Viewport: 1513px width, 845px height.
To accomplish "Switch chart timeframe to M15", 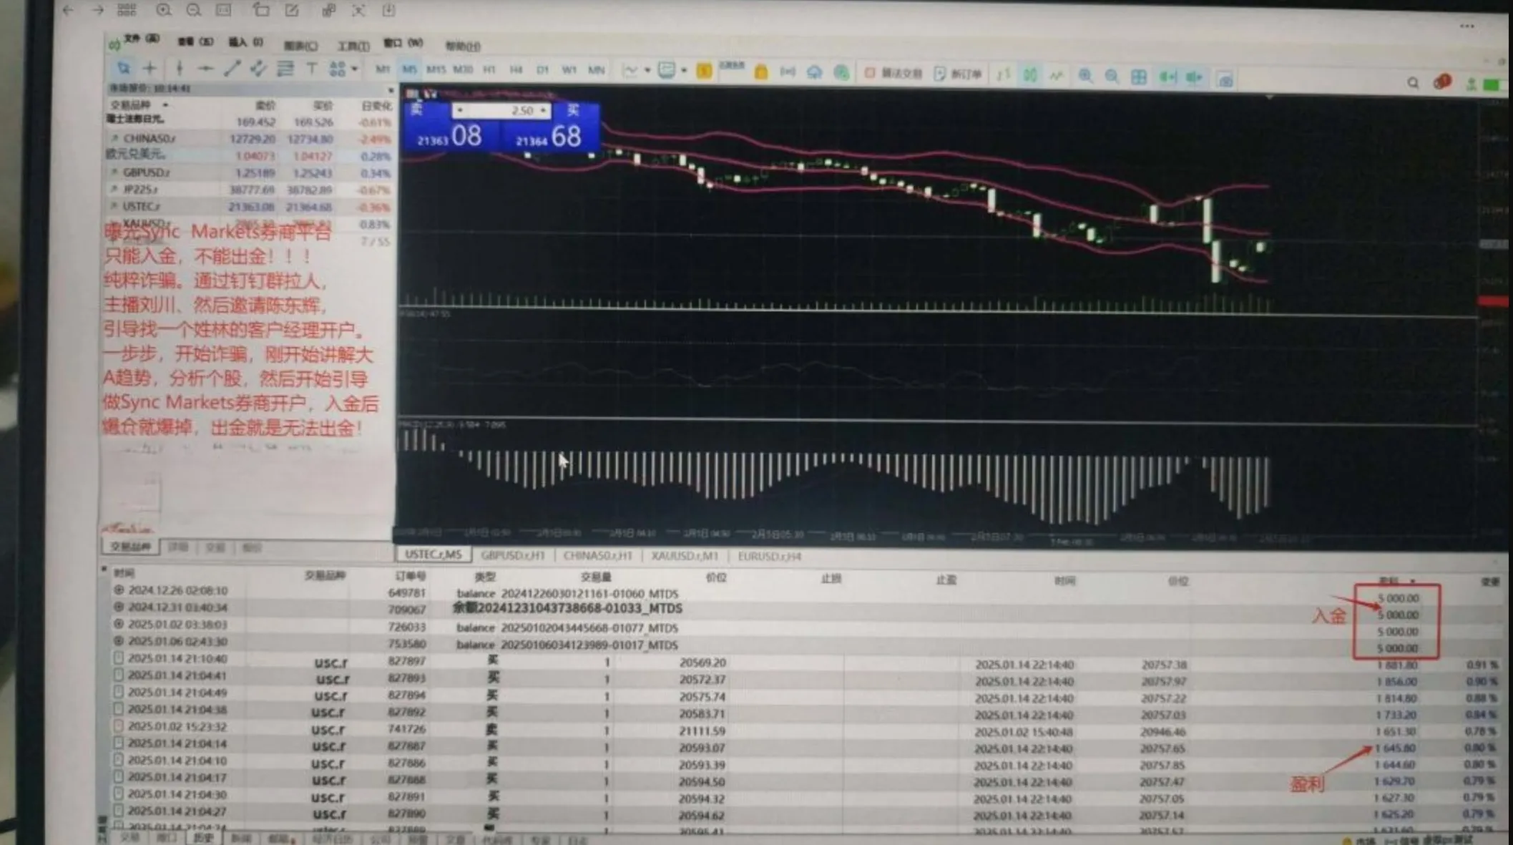I will 436,69.
